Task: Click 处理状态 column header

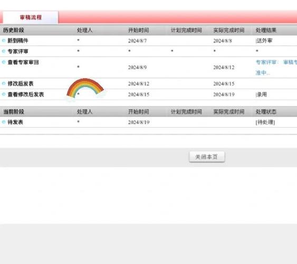Action: click(266, 111)
